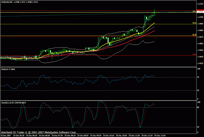The image size is (204, 137).
Task: Click the 30 level label in RSI panel
Action: coord(198,90)
